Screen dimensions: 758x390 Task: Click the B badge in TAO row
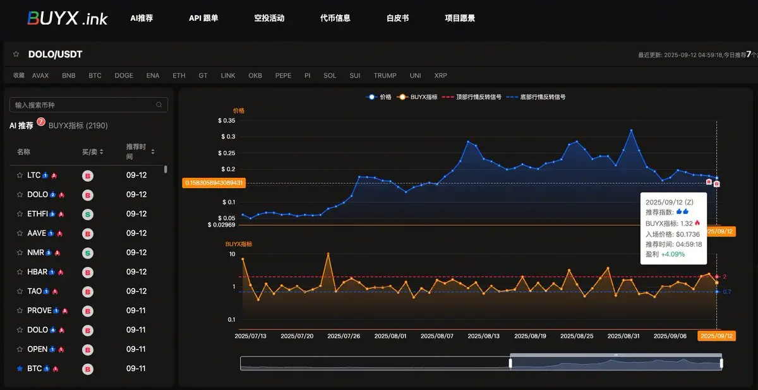88,292
